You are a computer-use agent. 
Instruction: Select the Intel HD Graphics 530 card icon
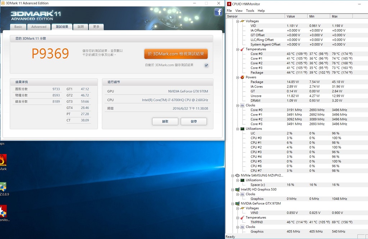coord(238,189)
